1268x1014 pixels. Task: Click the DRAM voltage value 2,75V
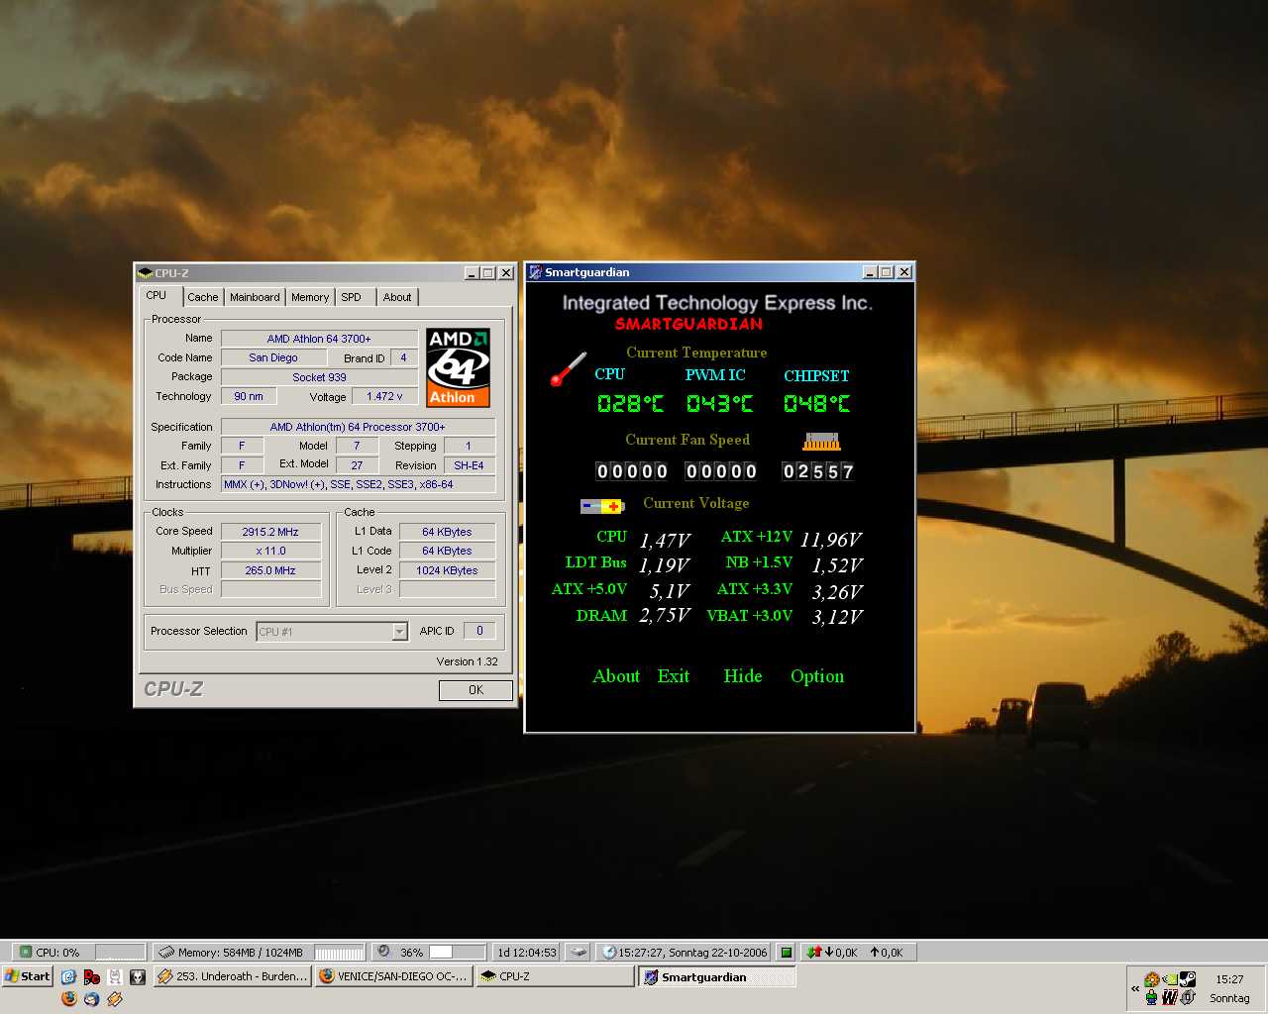tap(665, 616)
